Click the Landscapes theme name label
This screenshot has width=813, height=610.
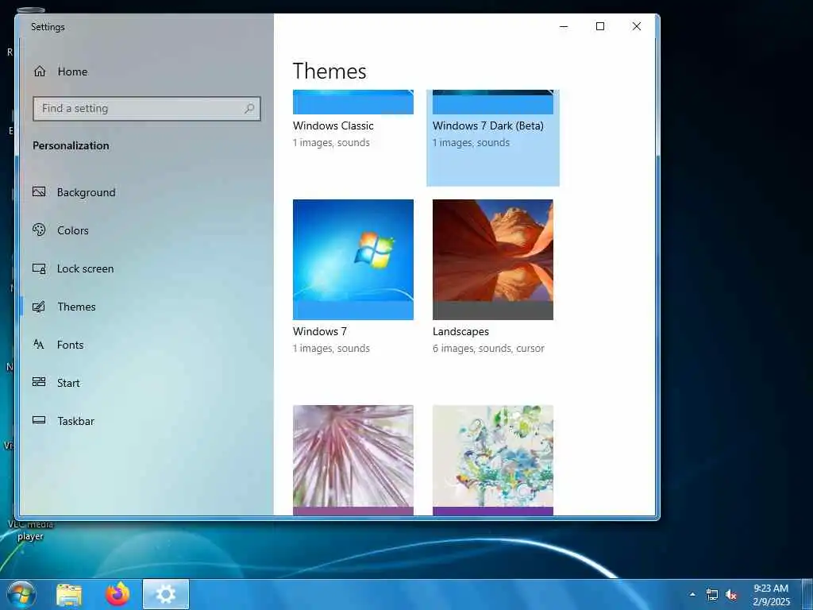pyautogui.click(x=460, y=331)
